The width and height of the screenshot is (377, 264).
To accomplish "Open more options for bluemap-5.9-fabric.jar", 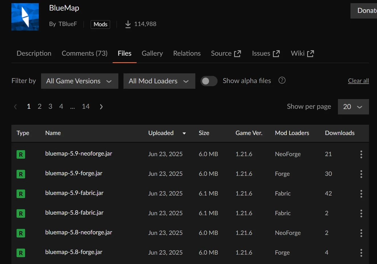I will [361, 194].
